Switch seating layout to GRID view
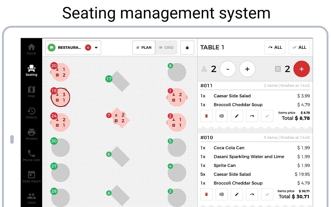Image resolution: width=331 pixels, height=207 pixels. (x=166, y=48)
